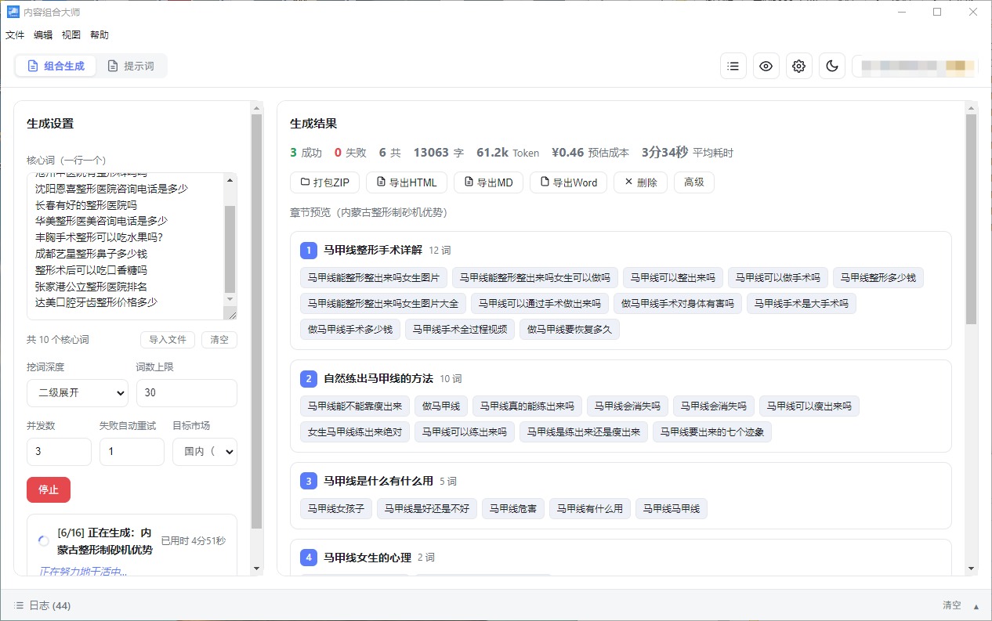The width and height of the screenshot is (992, 621).
Task: Click keyword tag 马甲线要出来的七个迹象
Action: click(712, 432)
